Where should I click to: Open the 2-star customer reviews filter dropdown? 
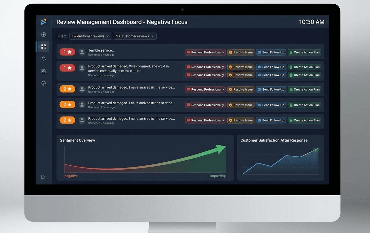[x=135, y=36]
